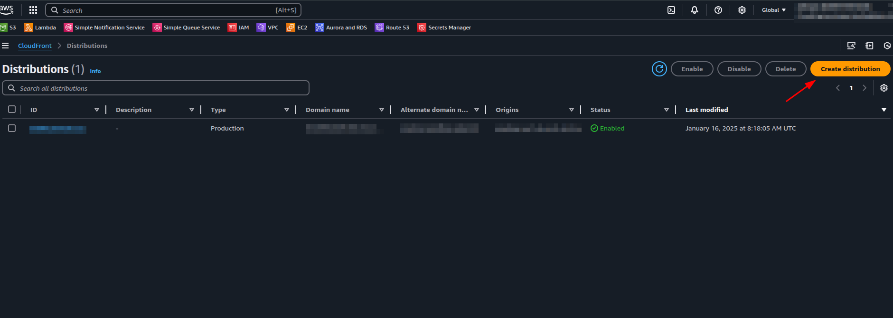The height and width of the screenshot is (318, 893).
Task: Open the help question mark icon
Action: (718, 10)
